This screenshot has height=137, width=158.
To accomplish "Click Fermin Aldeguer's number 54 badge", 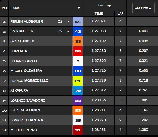I will (x=78, y=21).
